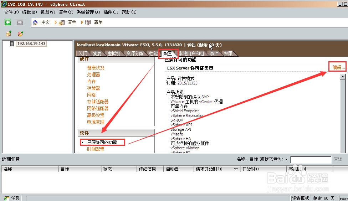Sort tasks by 状态 column header
The width and height of the screenshot is (348, 201).
tap(119, 169)
